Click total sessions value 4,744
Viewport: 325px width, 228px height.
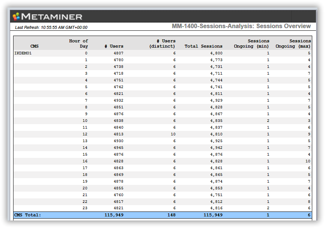click(216, 80)
